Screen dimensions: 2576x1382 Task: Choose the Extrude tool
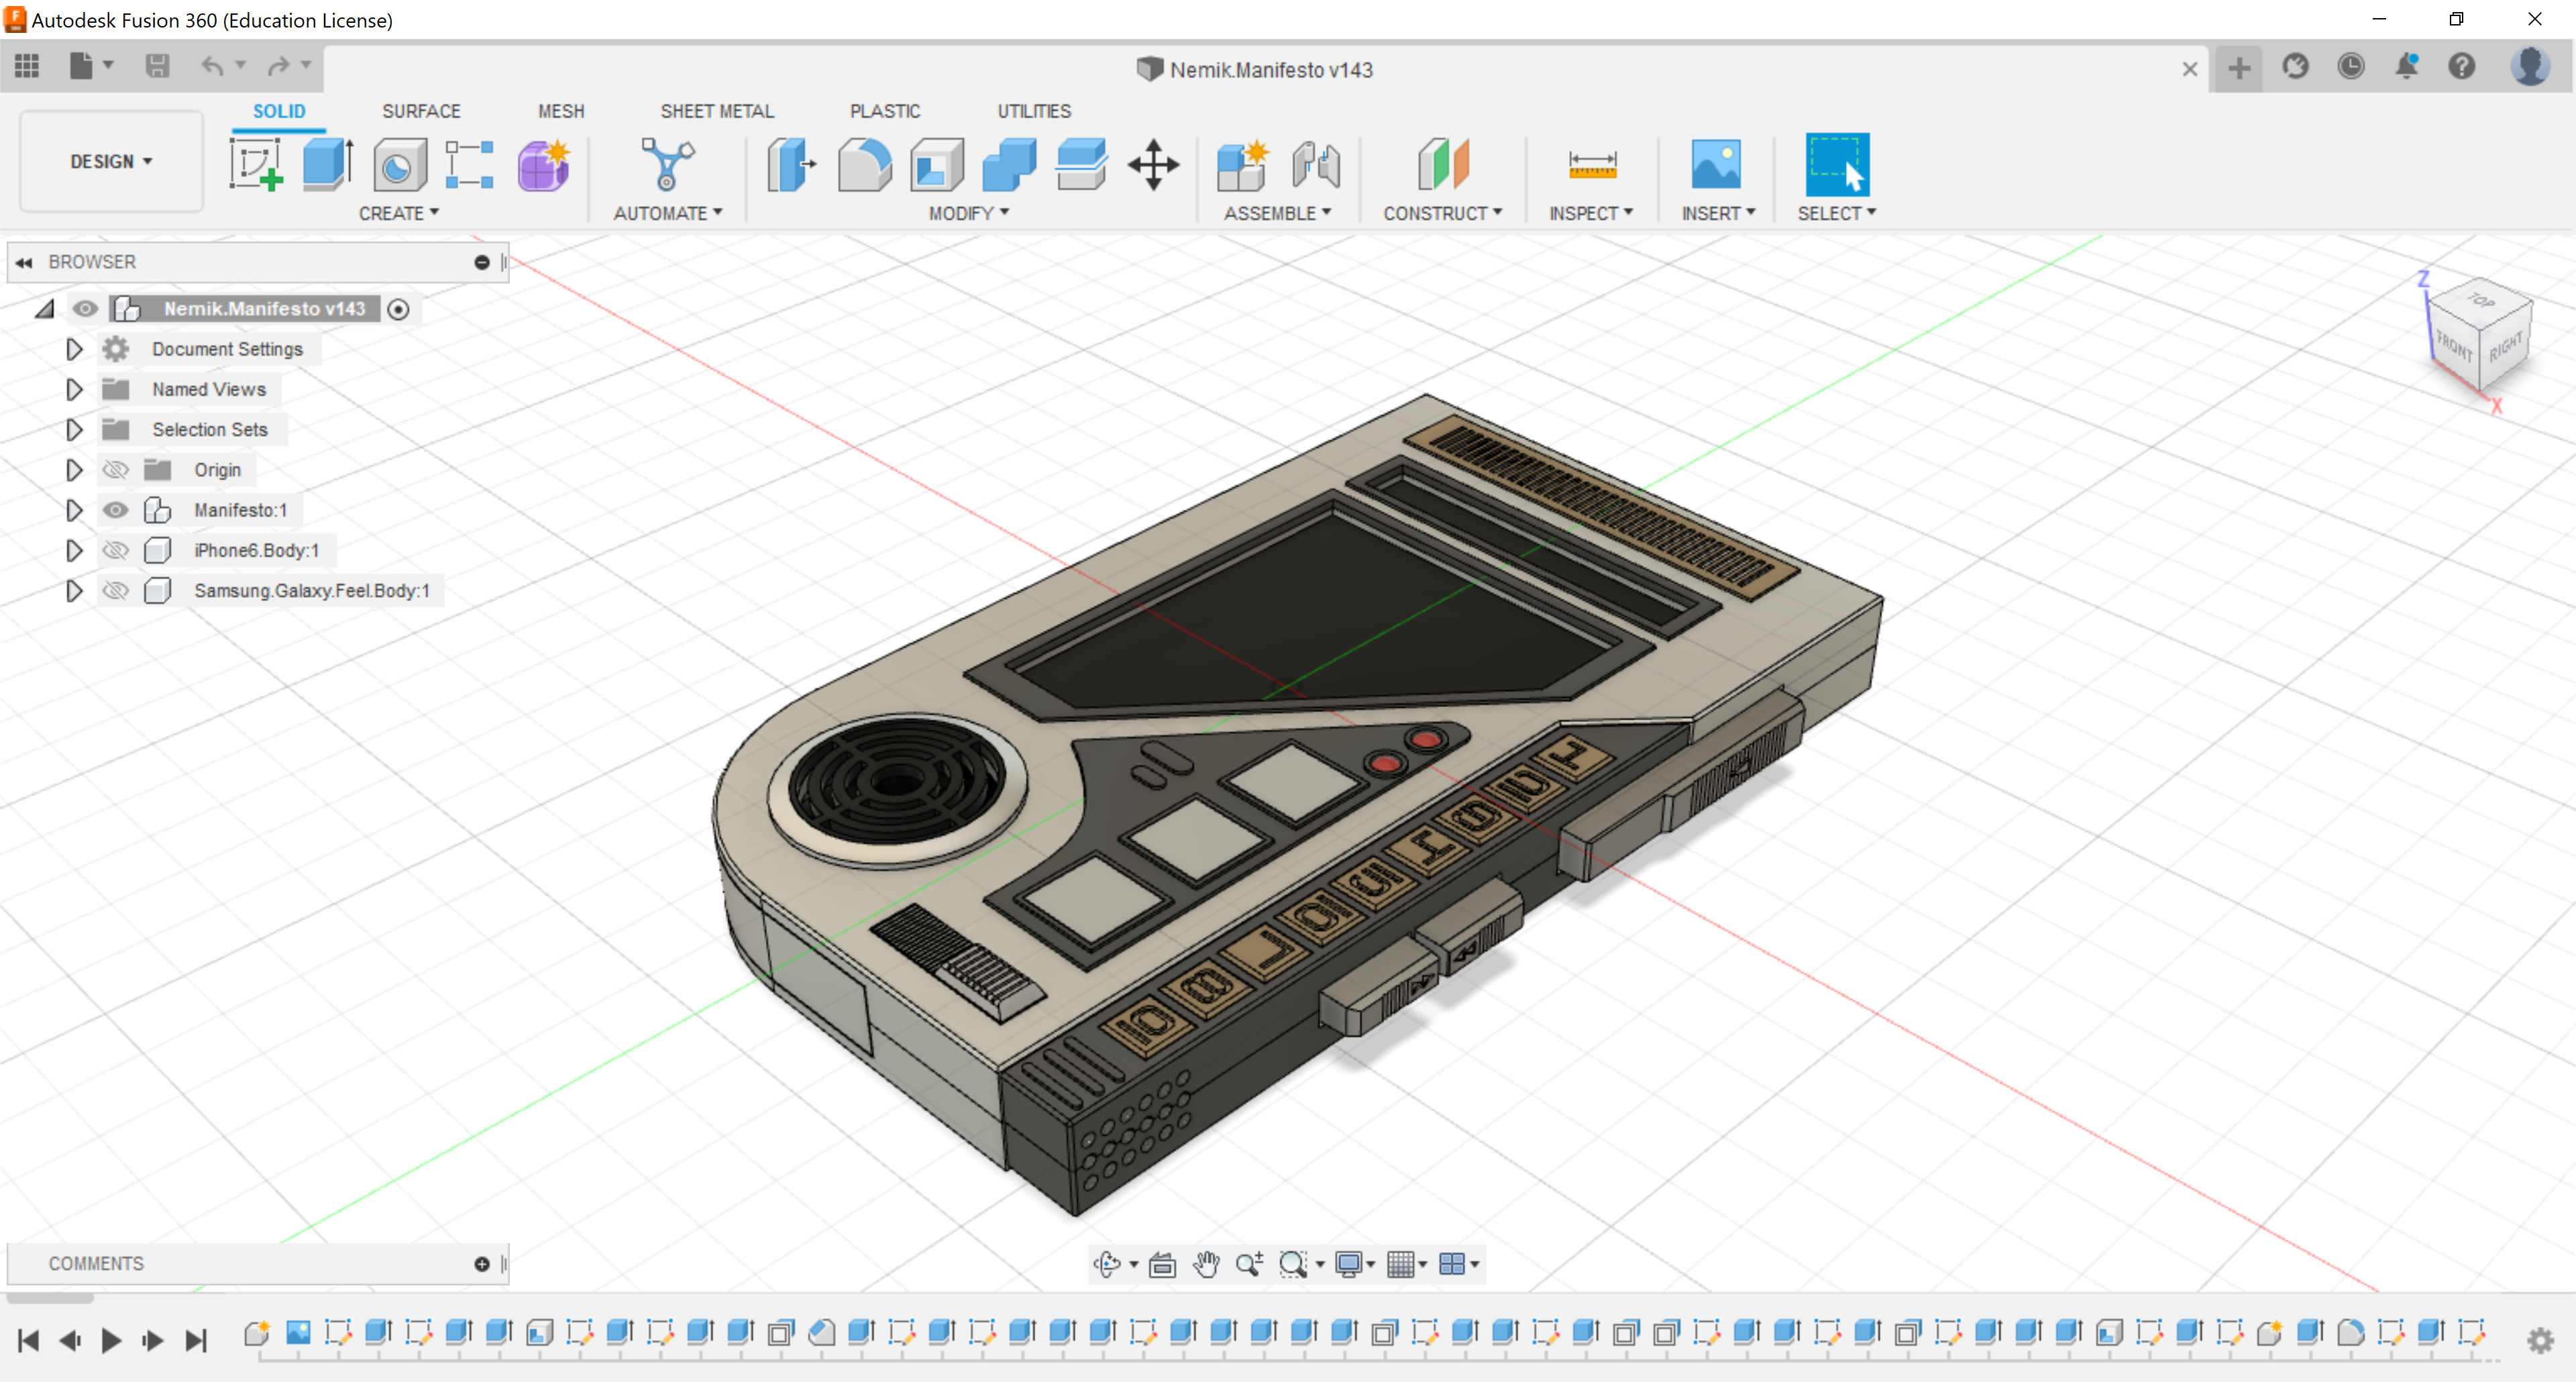(x=327, y=164)
